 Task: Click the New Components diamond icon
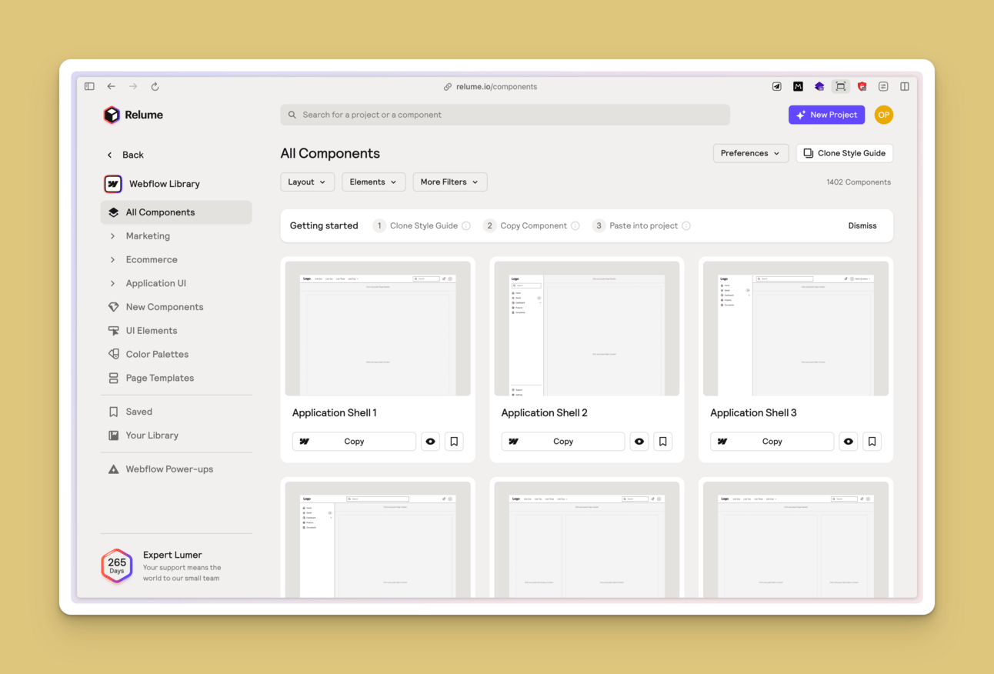coord(113,307)
